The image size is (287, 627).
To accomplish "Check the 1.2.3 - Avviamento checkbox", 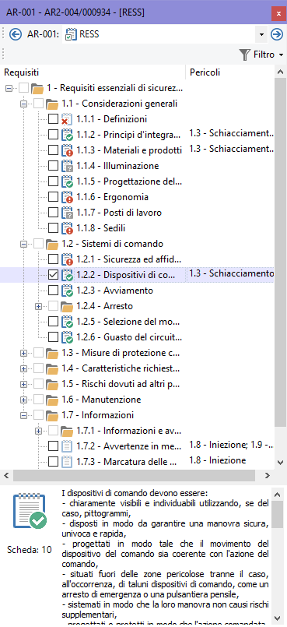I will [54, 291].
